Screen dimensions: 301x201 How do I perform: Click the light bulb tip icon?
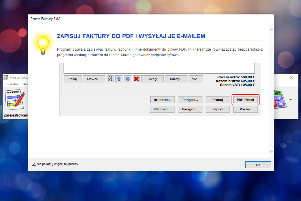43,46
